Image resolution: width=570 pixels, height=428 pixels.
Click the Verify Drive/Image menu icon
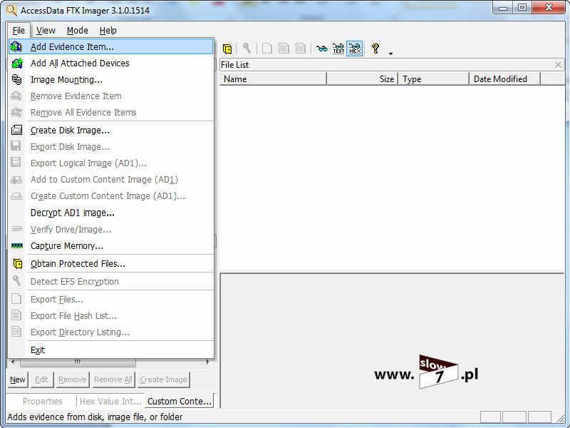tap(16, 229)
